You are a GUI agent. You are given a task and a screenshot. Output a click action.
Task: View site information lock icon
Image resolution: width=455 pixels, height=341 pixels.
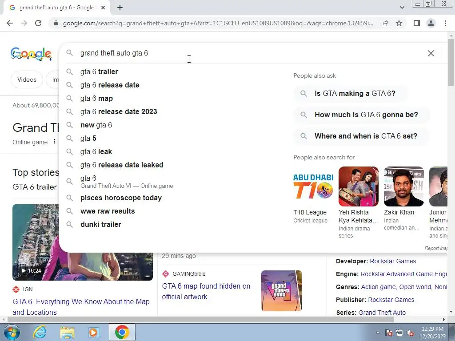pyautogui.click(x=56, y=23)
